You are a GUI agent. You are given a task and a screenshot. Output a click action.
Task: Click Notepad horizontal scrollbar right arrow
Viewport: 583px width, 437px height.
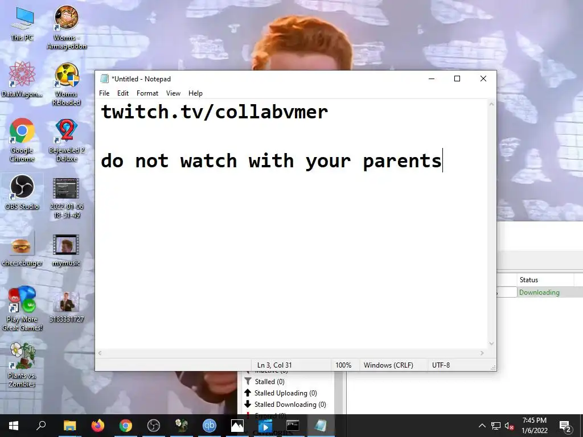point(482,353)
